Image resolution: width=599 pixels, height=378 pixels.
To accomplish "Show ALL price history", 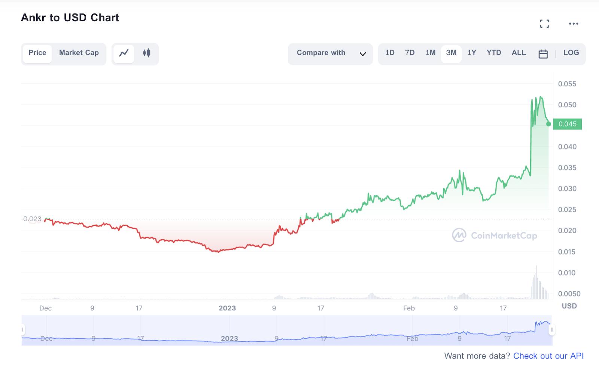I will (519, 53).
